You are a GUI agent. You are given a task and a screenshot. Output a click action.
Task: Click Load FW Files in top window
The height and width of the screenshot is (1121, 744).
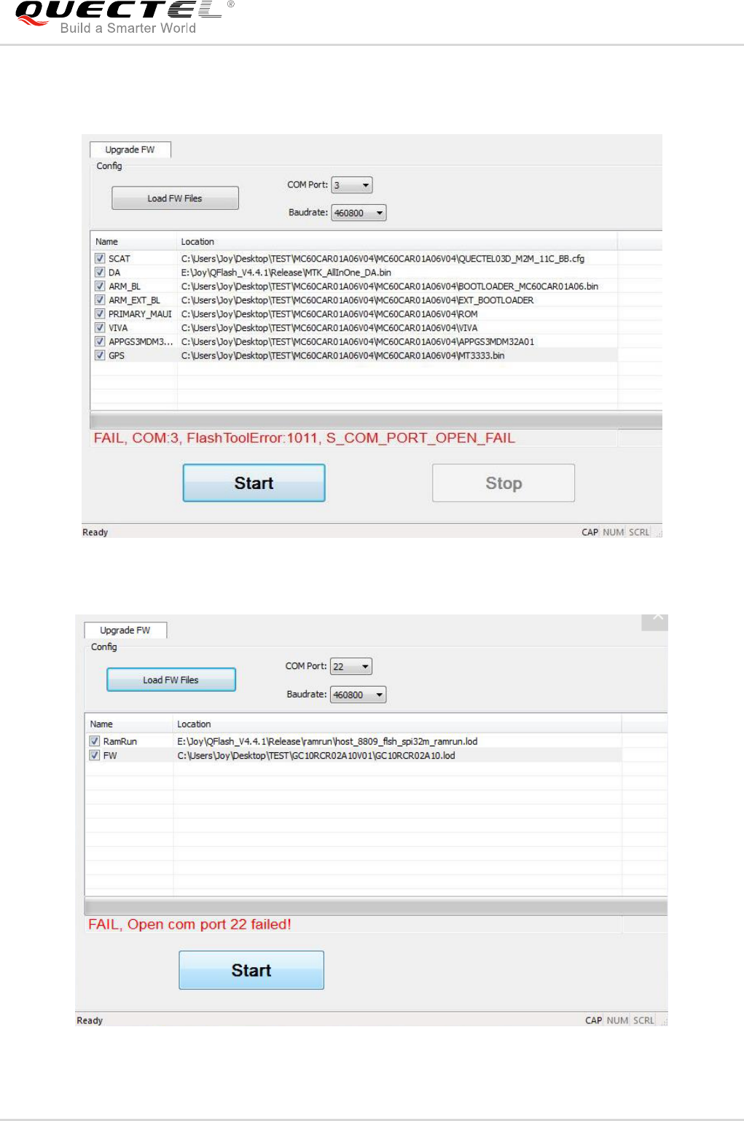point(175,198)
